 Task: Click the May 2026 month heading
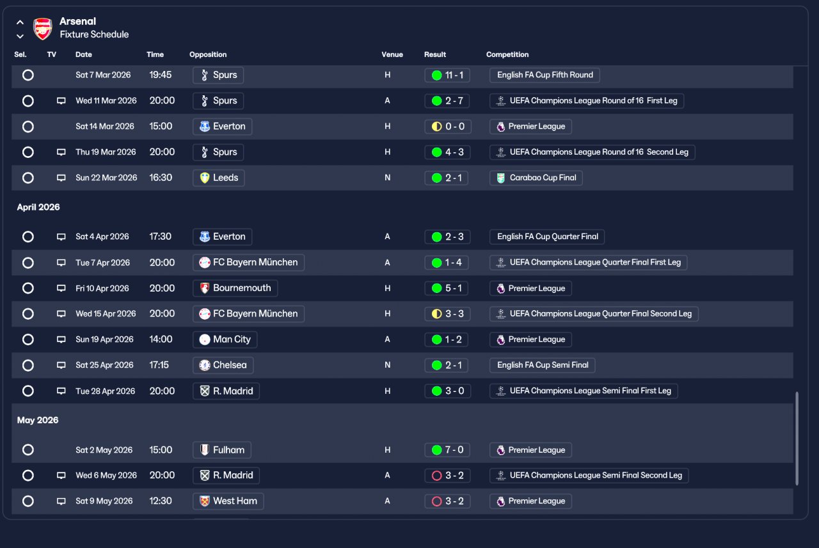(x=38, y=420)
